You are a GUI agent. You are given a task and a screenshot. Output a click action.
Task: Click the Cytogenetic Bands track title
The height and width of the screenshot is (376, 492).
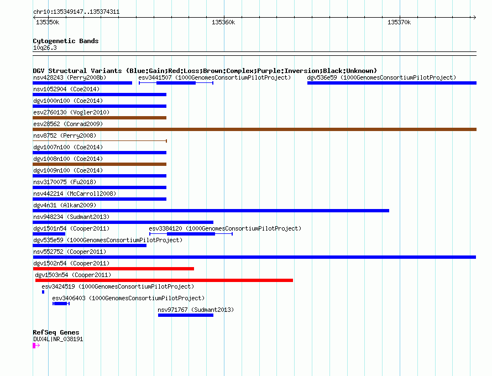pyautogui.click(x=66, y=41)
